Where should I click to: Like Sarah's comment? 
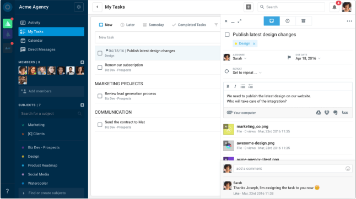(x=236, y=194)
